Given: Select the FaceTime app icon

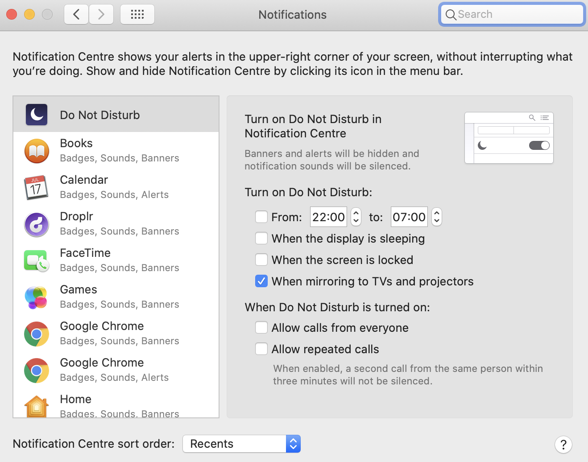Looking at the screenshot, I should pos(37,261).
